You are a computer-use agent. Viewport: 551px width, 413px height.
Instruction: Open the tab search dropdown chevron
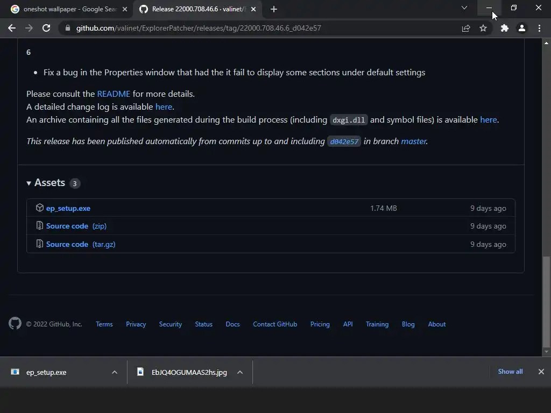[464, 8]
